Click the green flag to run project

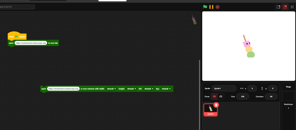click(x=205, y=7)
